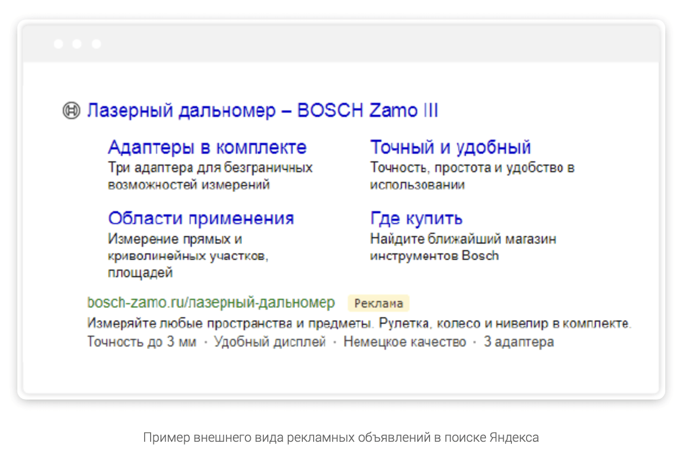Go to the "Области применения" sitelink
688x471 pixels.
coord(200,218)
